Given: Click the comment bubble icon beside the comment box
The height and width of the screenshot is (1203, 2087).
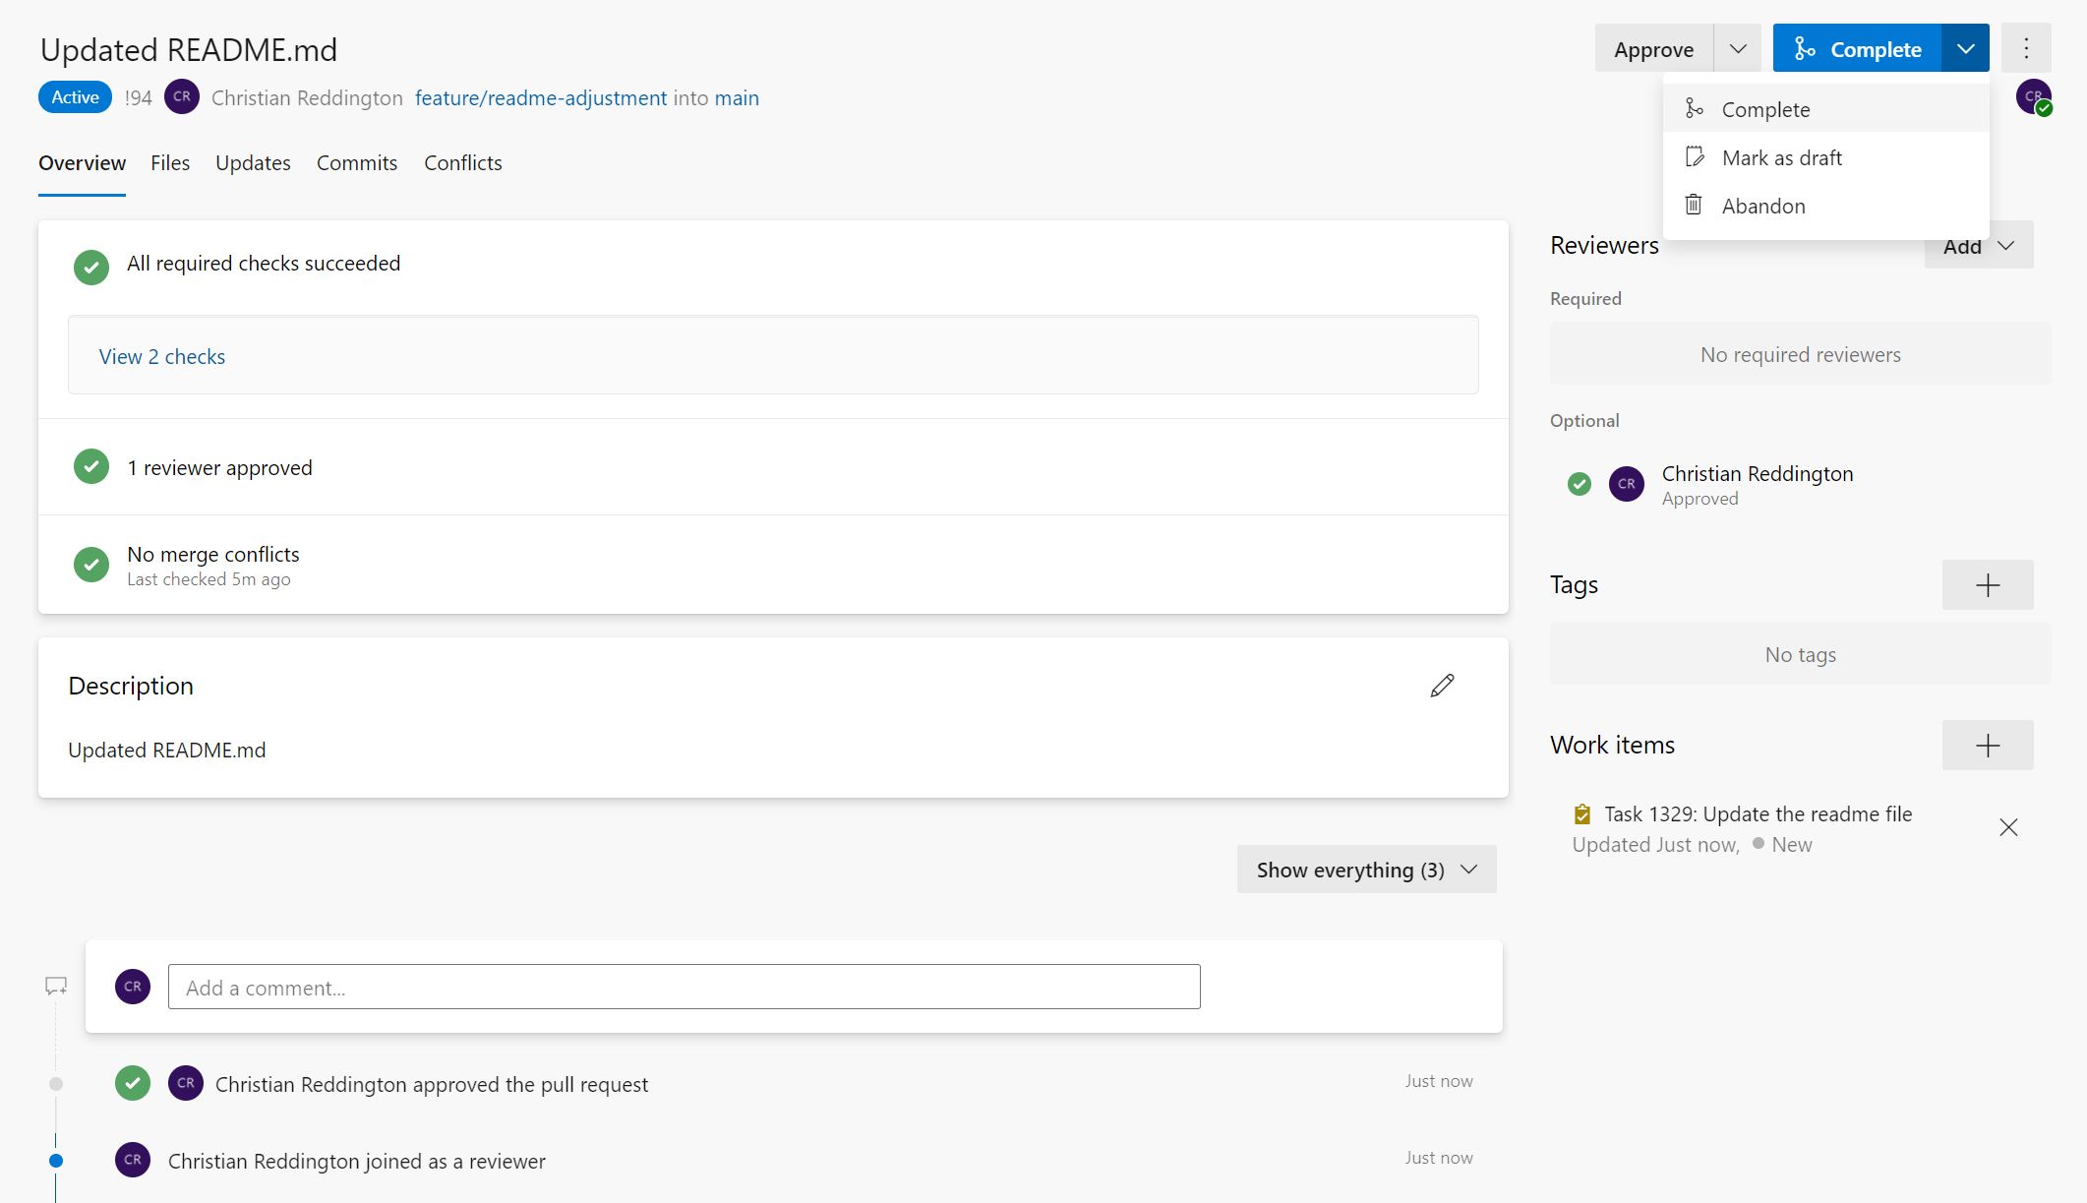Looking at the screenshot, I should click(55, 985).
